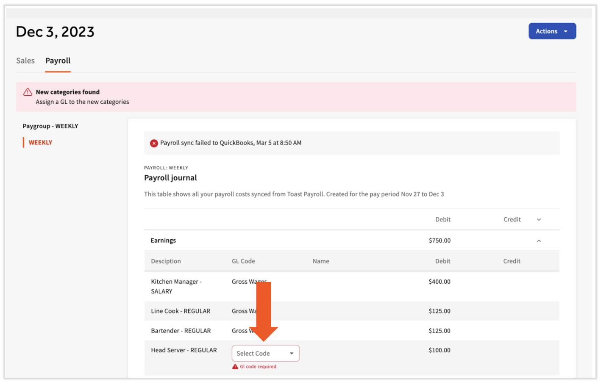Click the Payroll sync failed message

click(231, 143)
